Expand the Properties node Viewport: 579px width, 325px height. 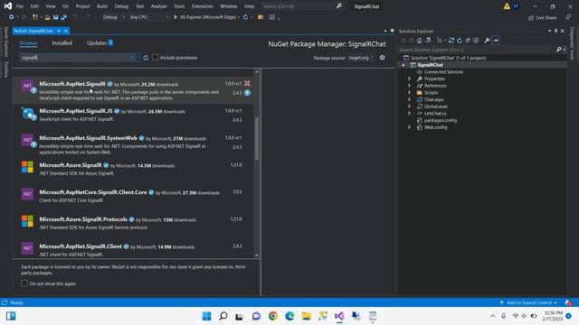pos(409,79)
